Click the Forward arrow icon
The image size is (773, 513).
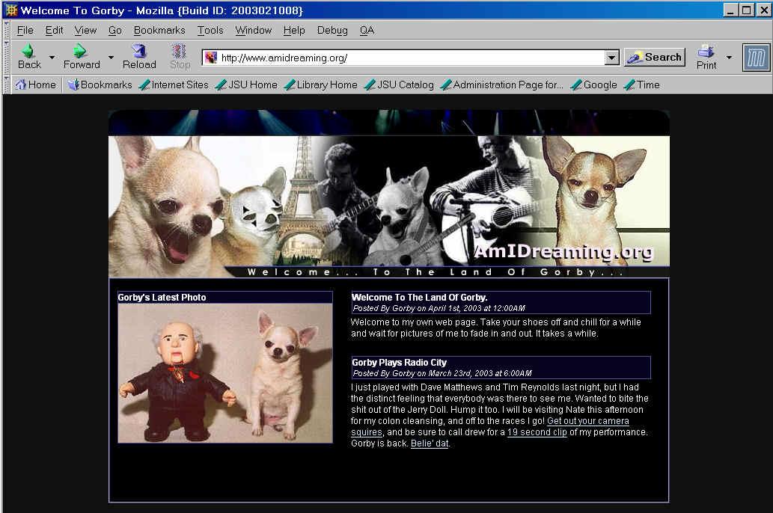pyautogui.click(x=79, y=51)
